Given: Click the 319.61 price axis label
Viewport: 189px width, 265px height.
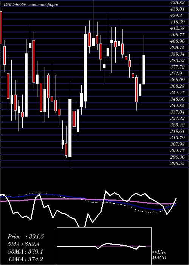Looking at the screenshot, I should [x=177, y=131].
